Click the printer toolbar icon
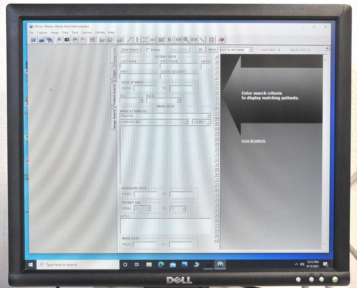 (120, 40)
